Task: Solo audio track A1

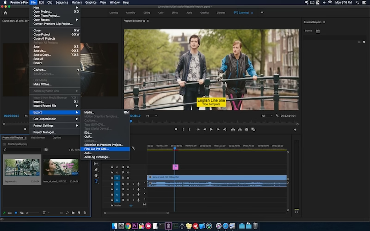Action: click(133, 184)
